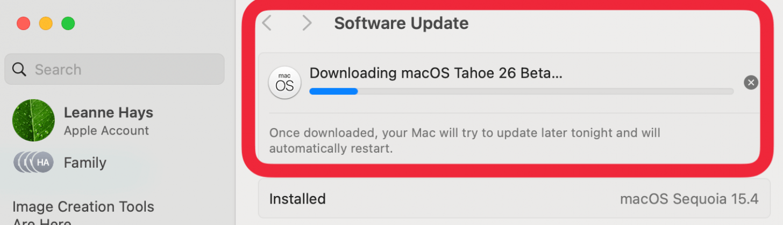Cancel the macOS Tahoe 26 Beta download
The height and width of the screenshot is (225, 783).
tap(751, 82)
